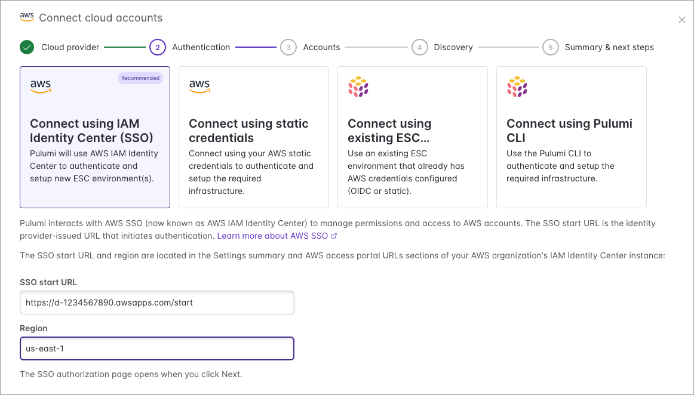Open the Authentication step label

(x=201, y=47)
